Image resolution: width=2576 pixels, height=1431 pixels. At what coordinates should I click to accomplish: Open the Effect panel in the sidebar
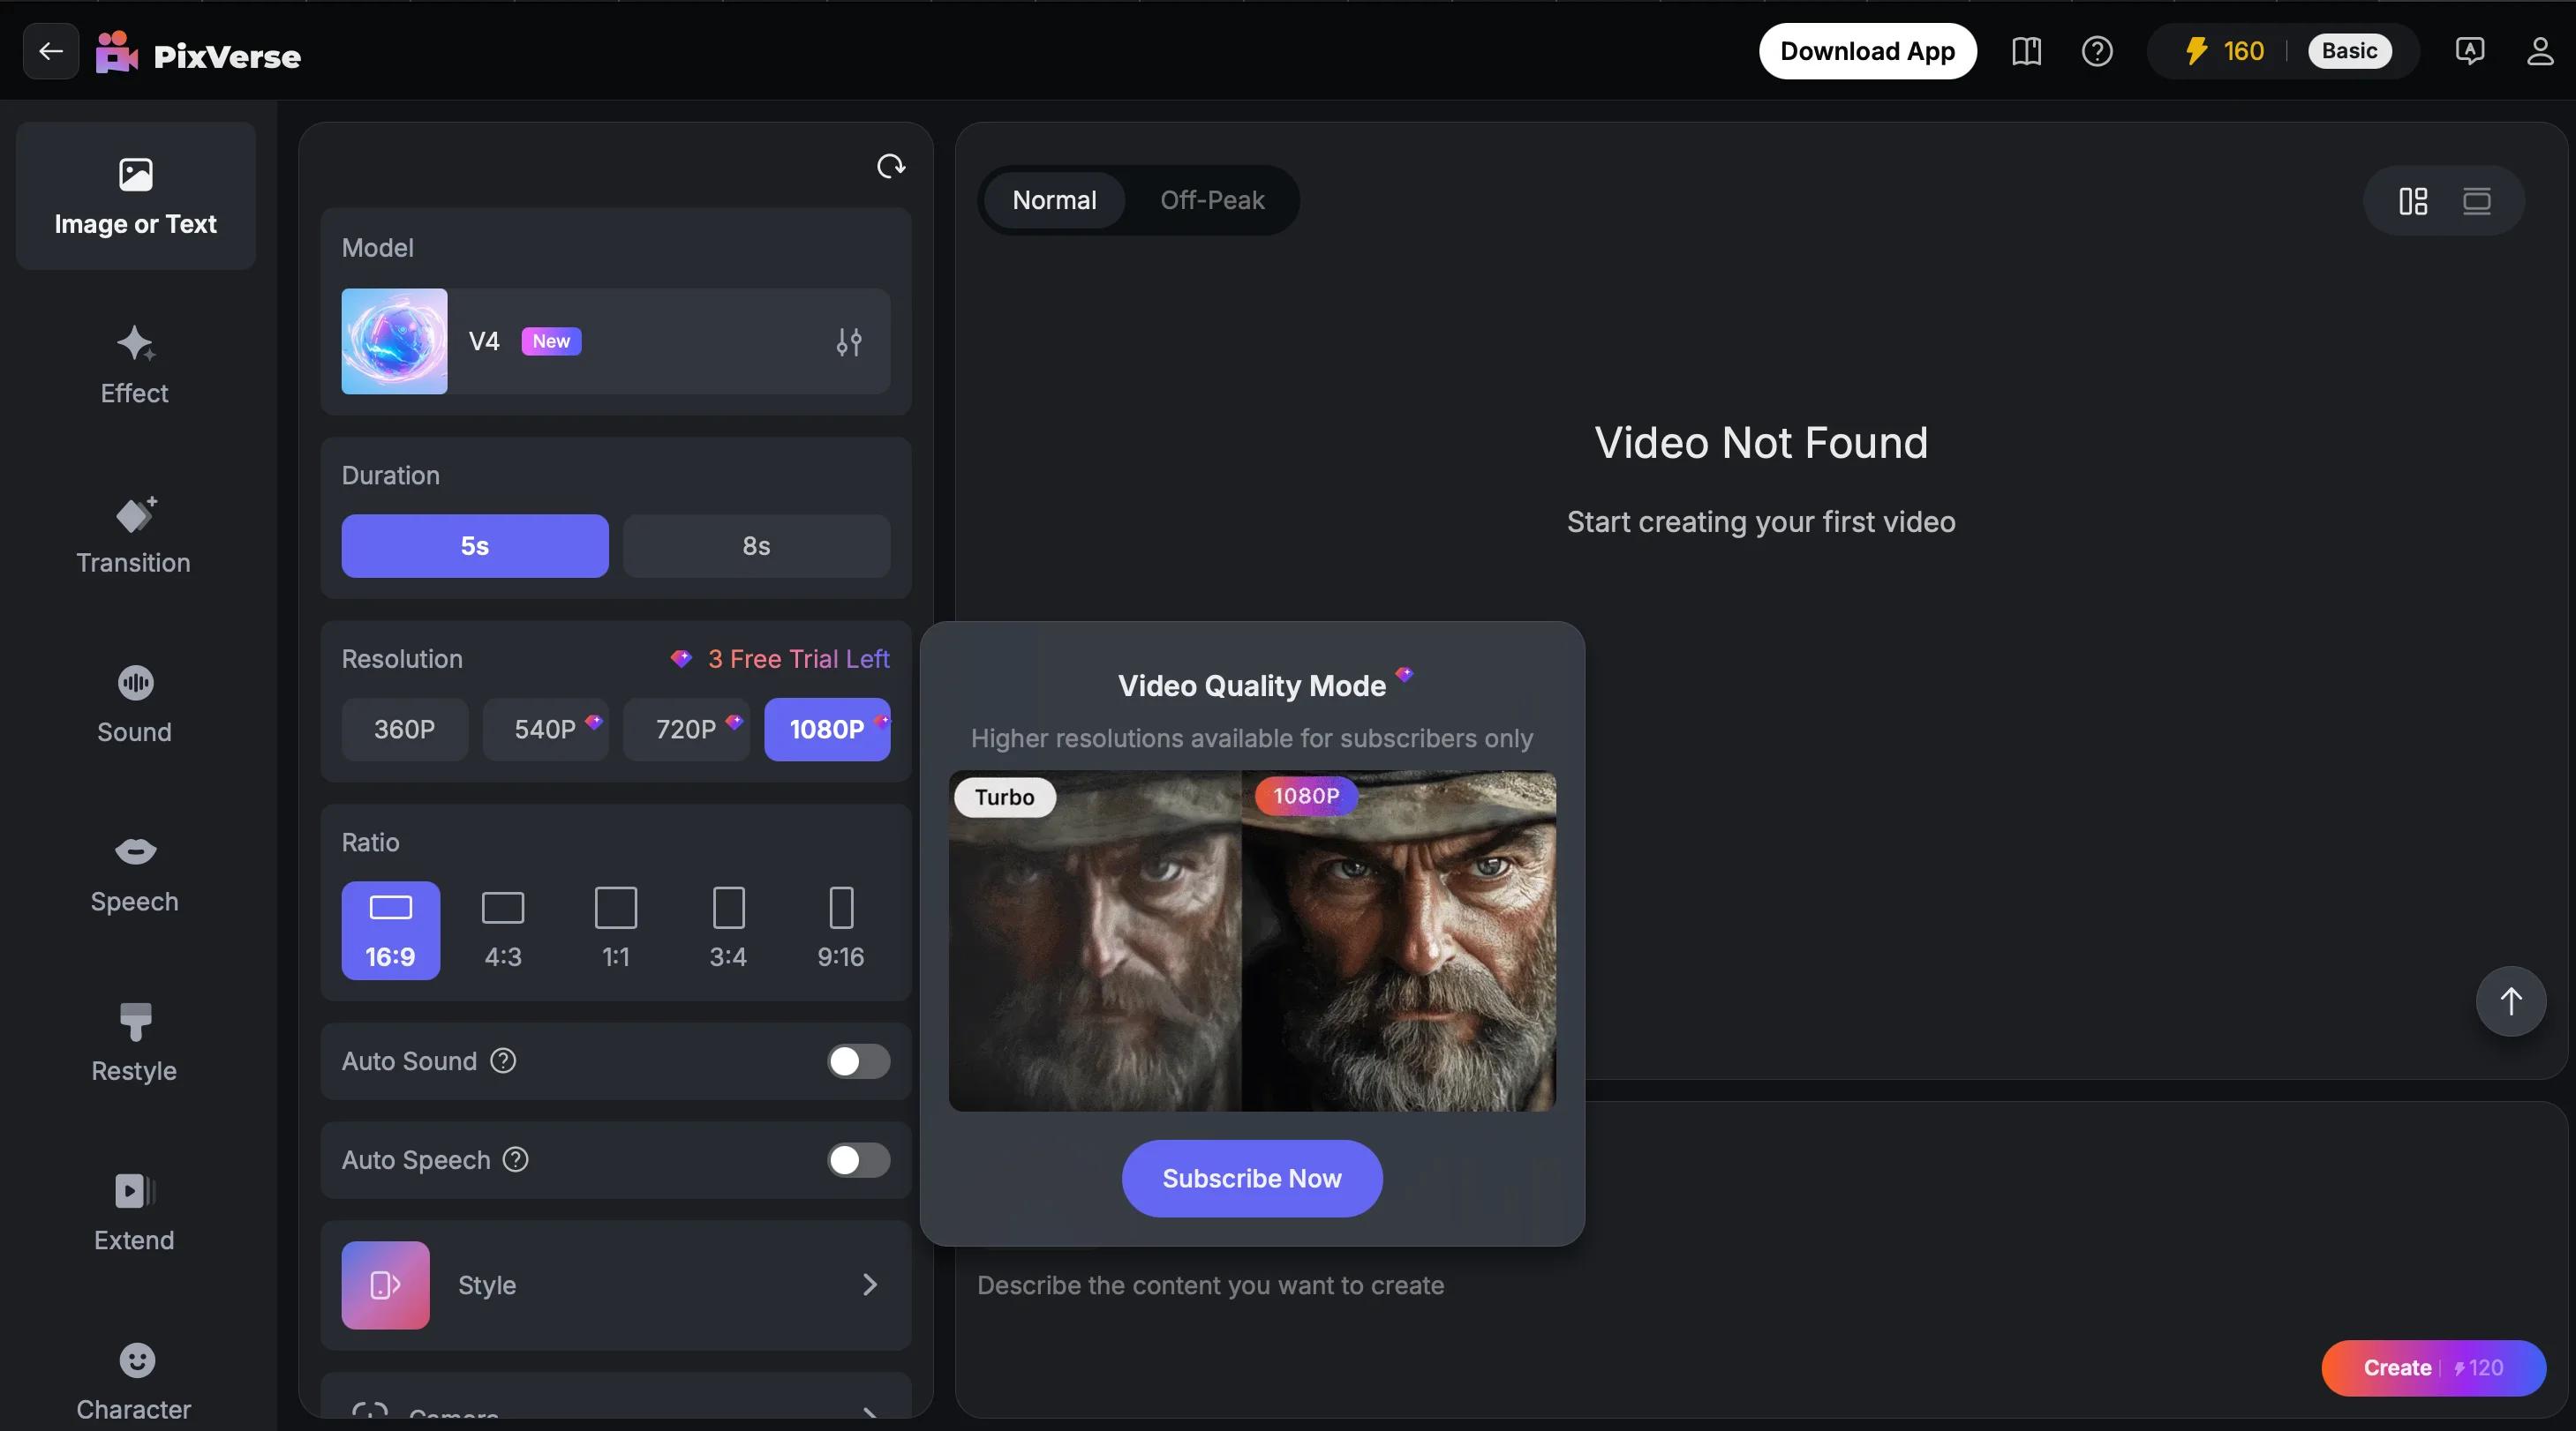coord(135,364)
